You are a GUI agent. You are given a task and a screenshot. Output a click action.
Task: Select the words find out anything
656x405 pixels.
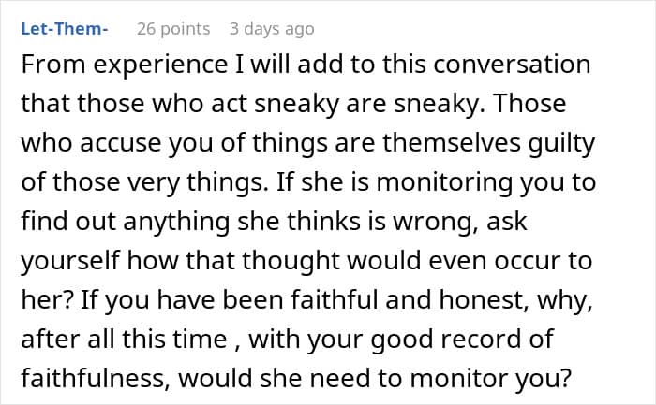[x=125, y=222]
